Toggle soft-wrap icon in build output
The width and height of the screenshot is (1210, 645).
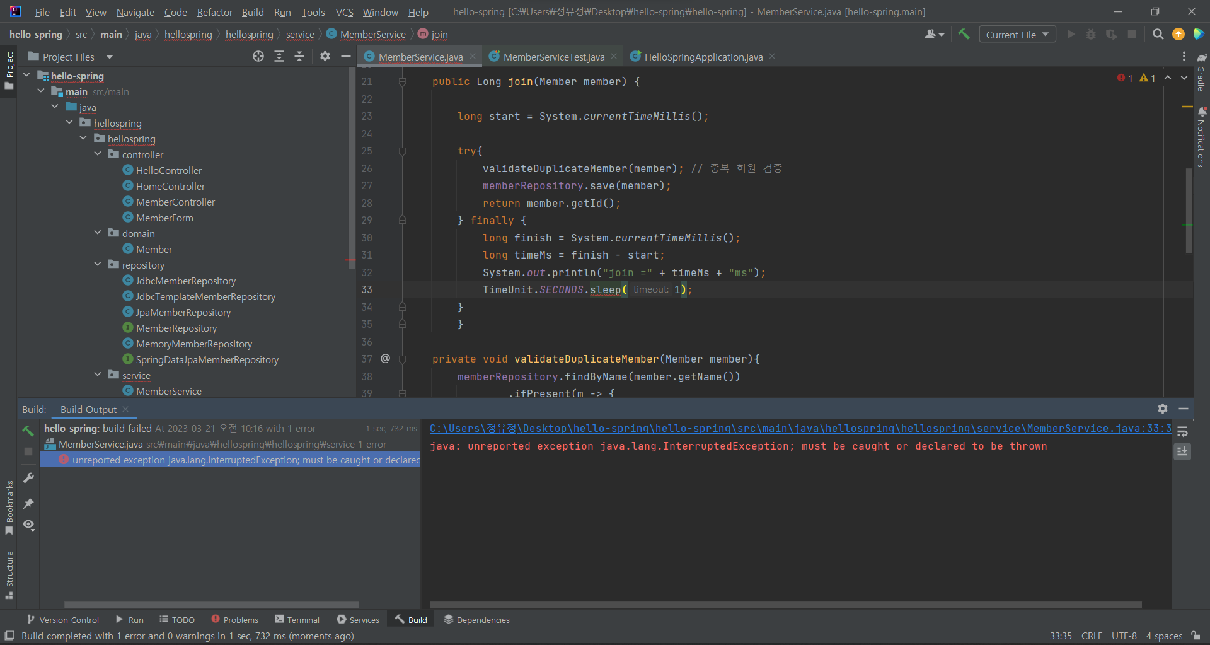click(1182, 432)
